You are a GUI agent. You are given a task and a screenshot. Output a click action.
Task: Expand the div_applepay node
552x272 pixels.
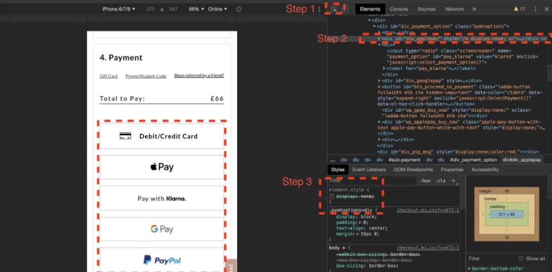click(x=379, y=38)
